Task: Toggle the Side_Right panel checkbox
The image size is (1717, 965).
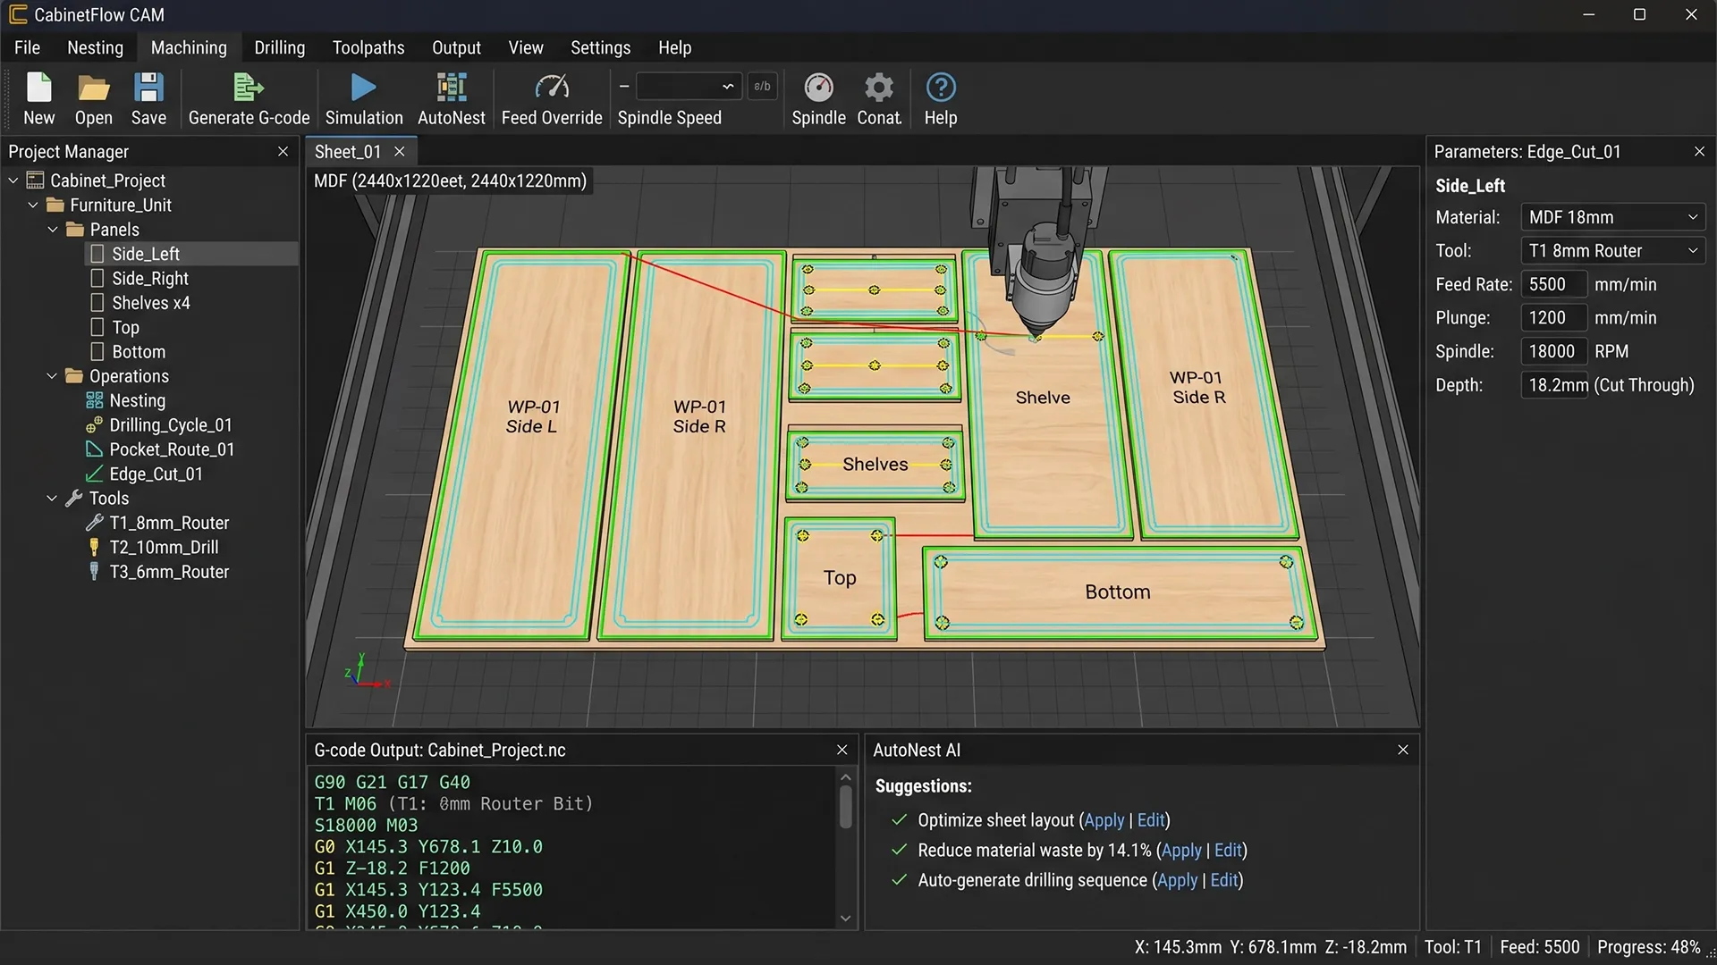Action: [97, 279]
